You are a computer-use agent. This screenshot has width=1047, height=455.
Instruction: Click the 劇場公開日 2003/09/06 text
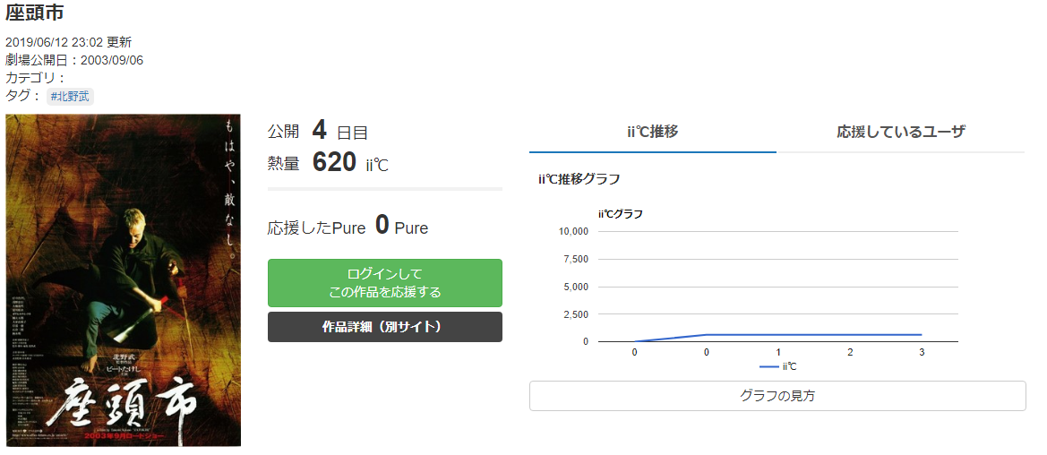tap(74, 60)
